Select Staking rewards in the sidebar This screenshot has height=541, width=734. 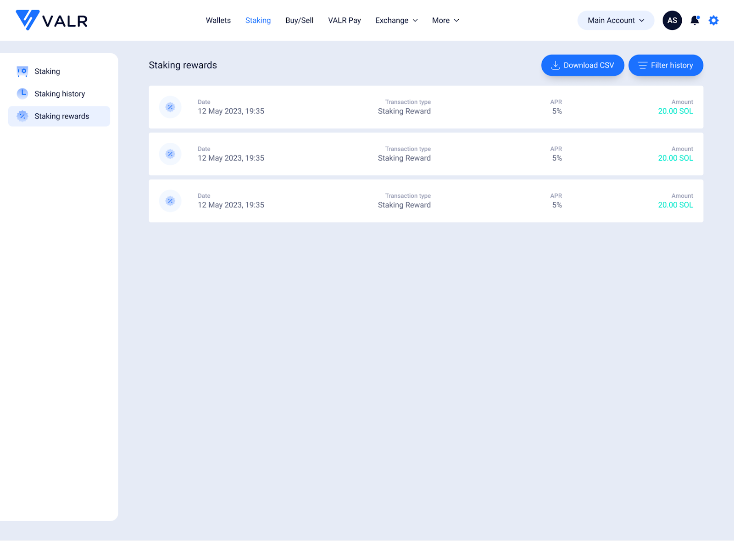click(x=61, y=116)
